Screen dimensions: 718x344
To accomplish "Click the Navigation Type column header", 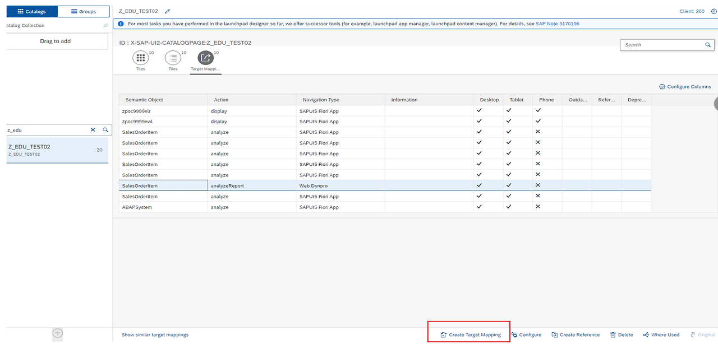I will pos(340,100).
